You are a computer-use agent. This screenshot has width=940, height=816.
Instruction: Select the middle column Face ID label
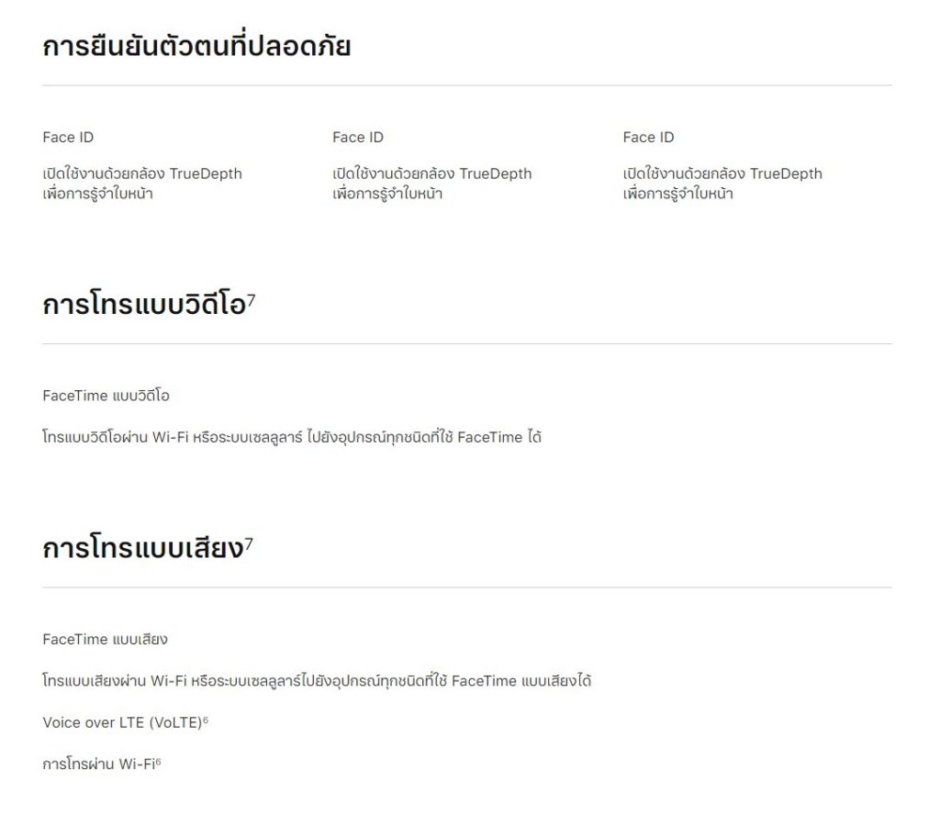(358, 138)
